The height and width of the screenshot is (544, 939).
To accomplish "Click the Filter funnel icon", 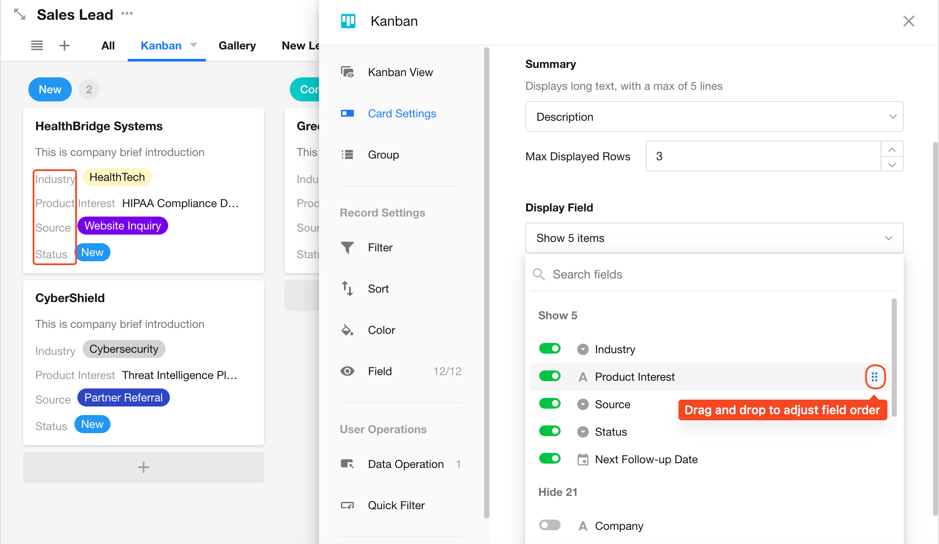I will click(347, 248).
